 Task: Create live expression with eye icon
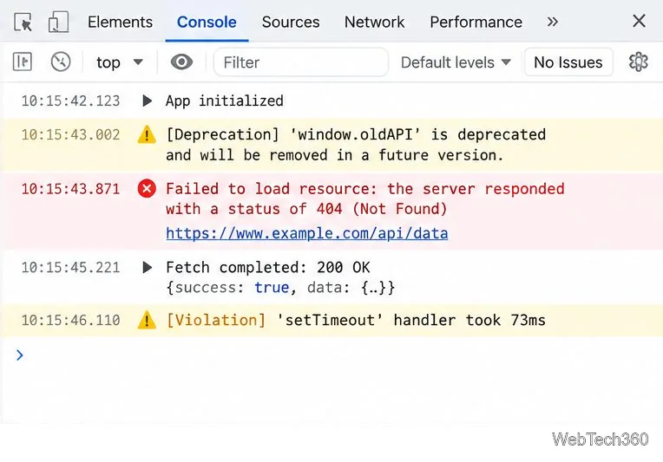[x=181, y=62]
